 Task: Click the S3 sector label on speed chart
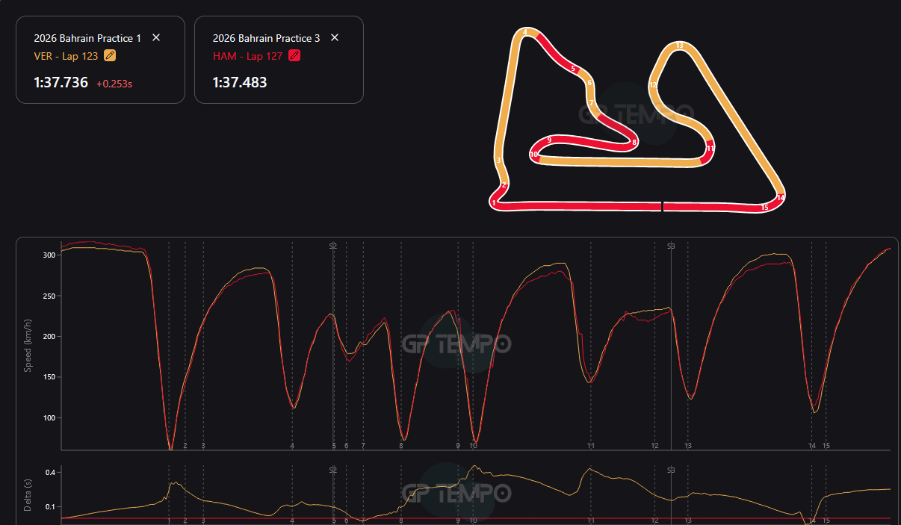(x=671, y=246)
